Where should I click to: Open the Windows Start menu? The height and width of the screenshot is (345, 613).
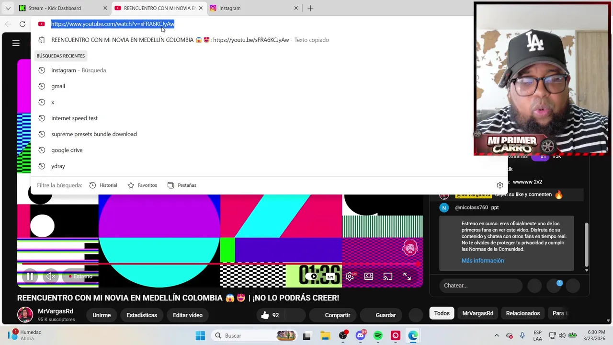coord(200,335)
